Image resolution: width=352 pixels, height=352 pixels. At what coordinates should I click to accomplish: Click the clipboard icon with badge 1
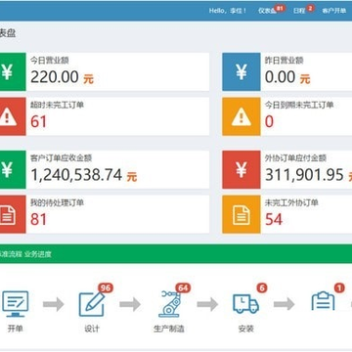pos(323,301)
